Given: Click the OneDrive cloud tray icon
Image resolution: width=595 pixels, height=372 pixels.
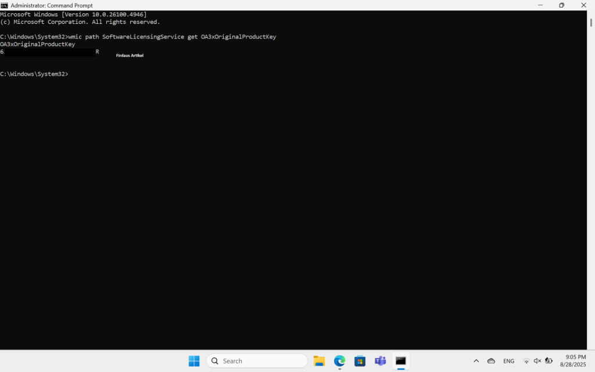Looking at the screenshot, I should point(491,361).
